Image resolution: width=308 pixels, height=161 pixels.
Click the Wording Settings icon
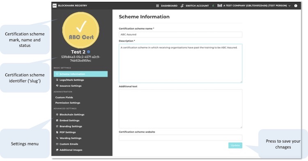[x=57, y=138]
